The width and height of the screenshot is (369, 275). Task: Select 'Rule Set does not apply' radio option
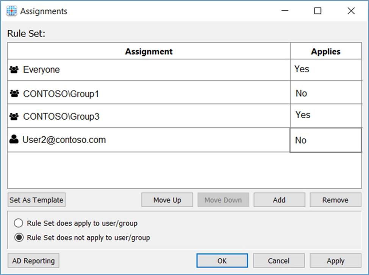pos(18,238)
